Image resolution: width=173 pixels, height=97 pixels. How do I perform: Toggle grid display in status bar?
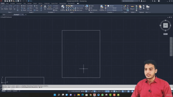pos(86,91)
